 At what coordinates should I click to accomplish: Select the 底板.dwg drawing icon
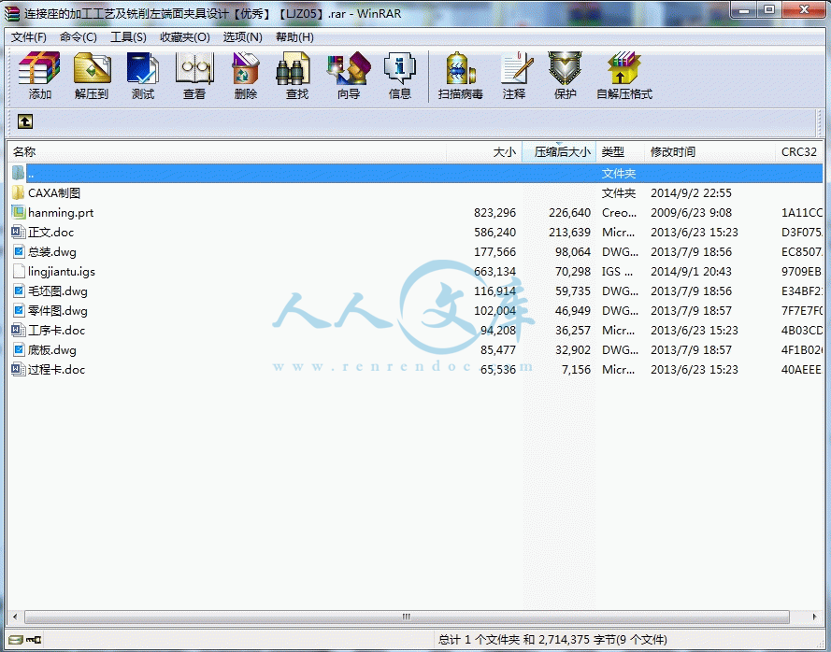[19, 349]
